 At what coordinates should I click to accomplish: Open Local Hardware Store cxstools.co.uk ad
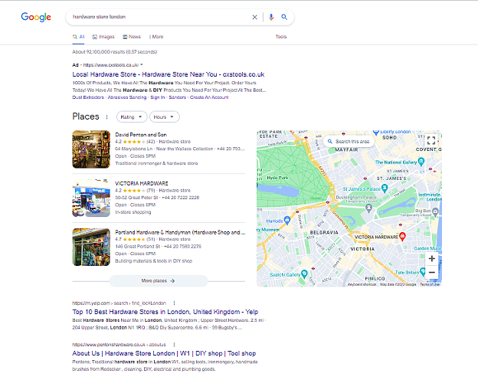click(x=169, y=74)
